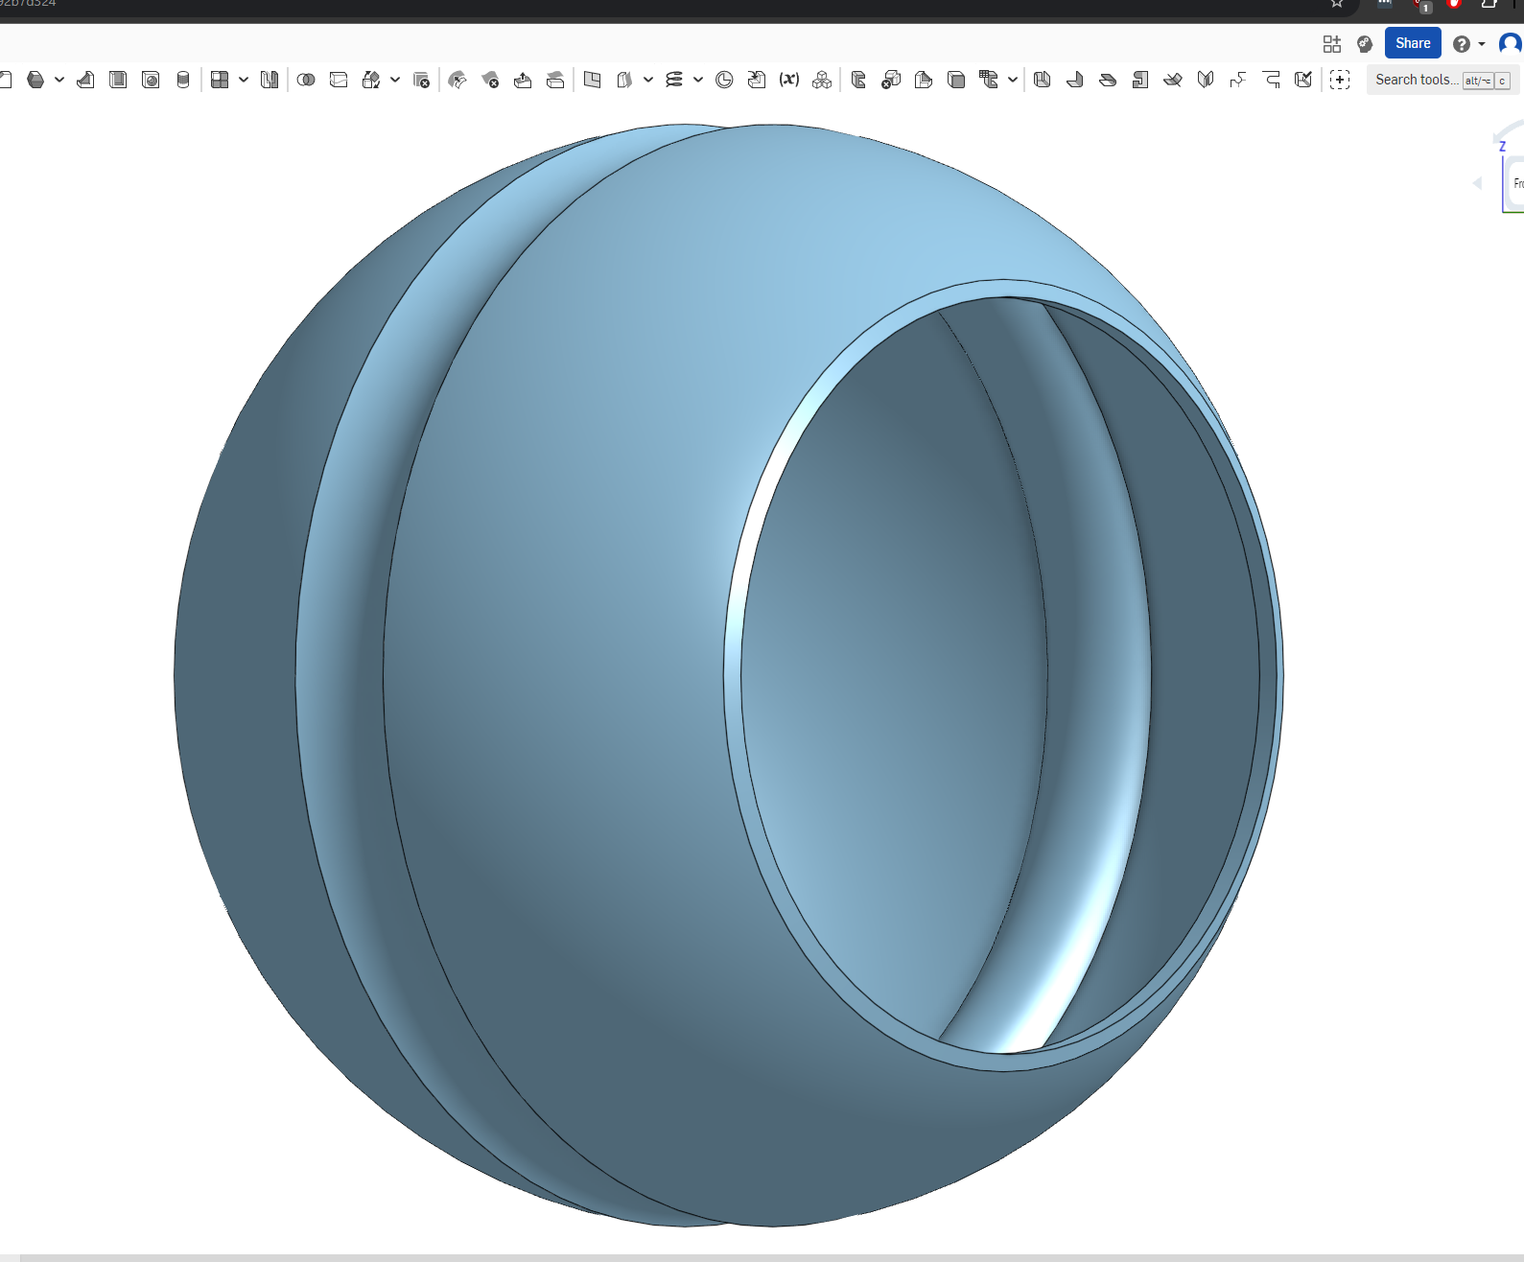Click the blue Share button

pyautogui.click(x=1413, y=43)
